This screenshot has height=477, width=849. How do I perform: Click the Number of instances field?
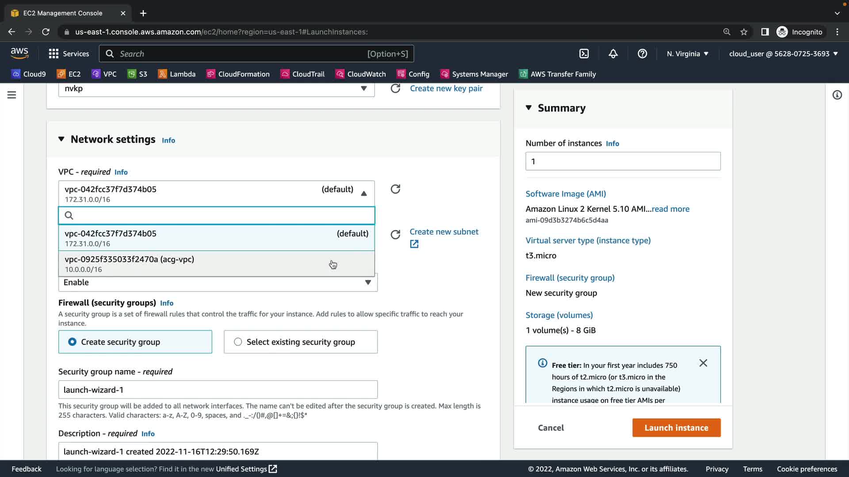coord(623,161)
